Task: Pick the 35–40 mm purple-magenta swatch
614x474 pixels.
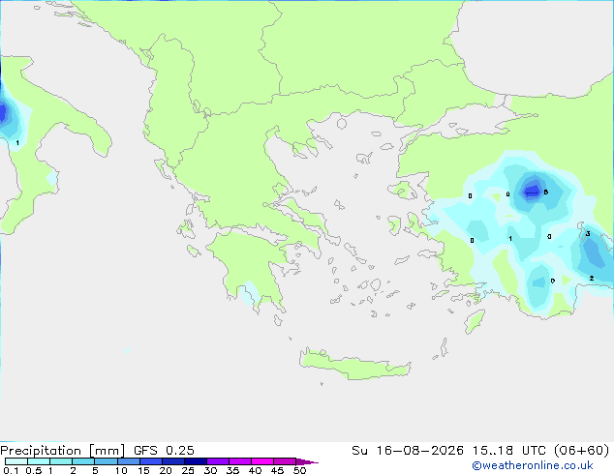Action: pyautogui.click(x=239, y=461)
